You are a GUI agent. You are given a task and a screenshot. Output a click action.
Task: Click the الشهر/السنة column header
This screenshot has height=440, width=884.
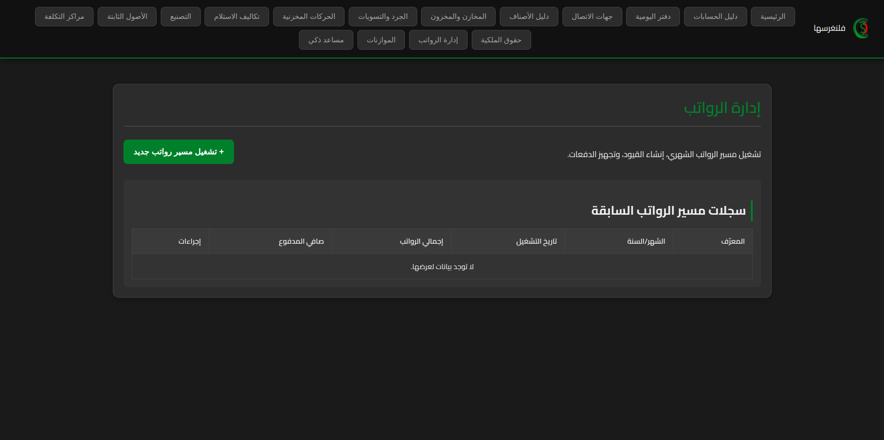click(x=646, y=241)
